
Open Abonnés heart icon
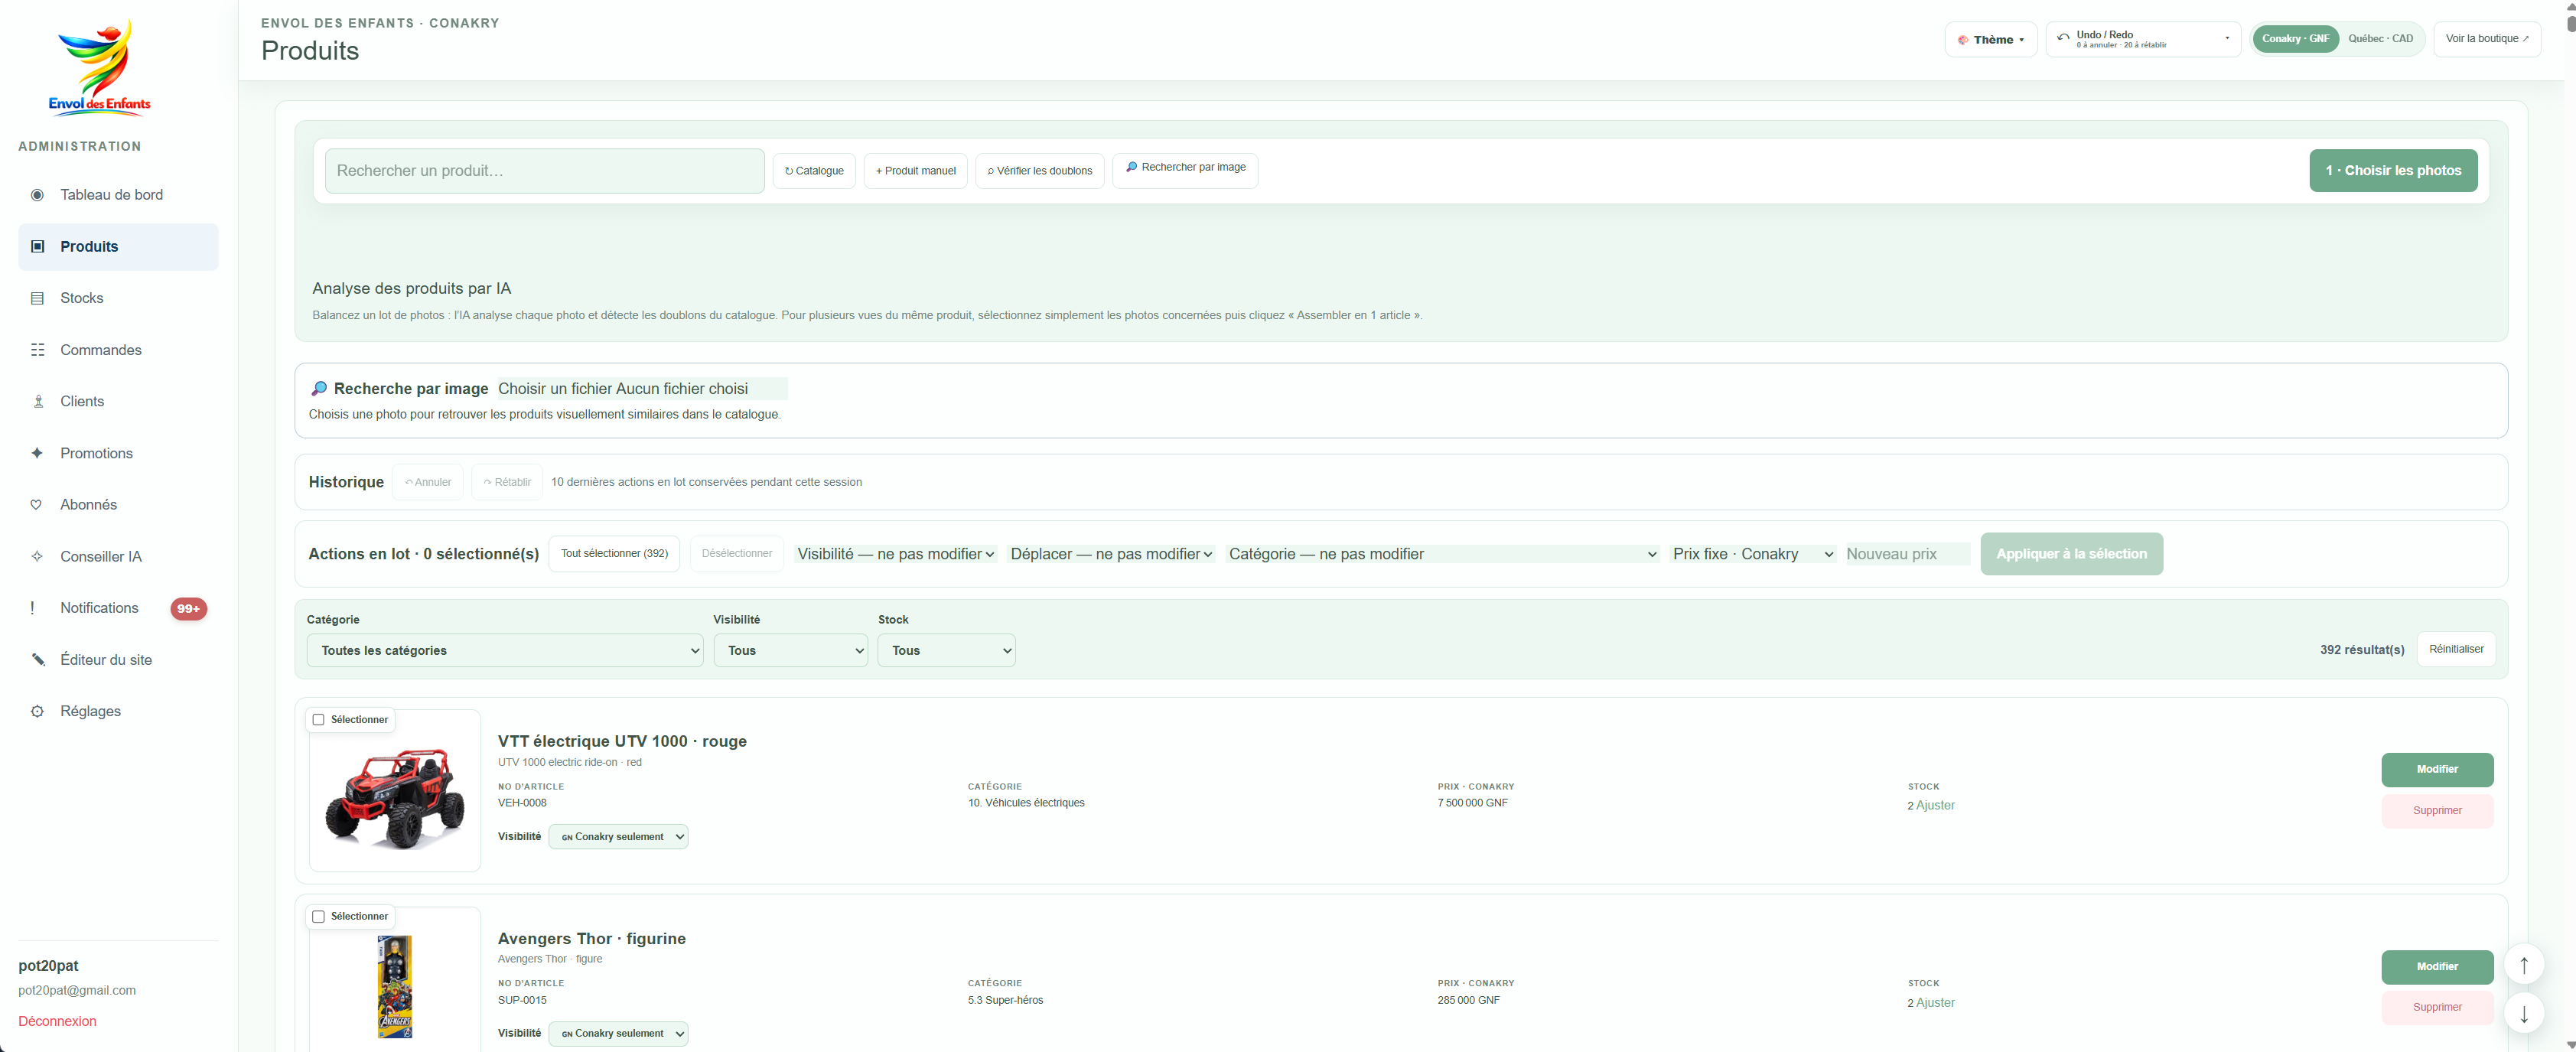(37, 505)
